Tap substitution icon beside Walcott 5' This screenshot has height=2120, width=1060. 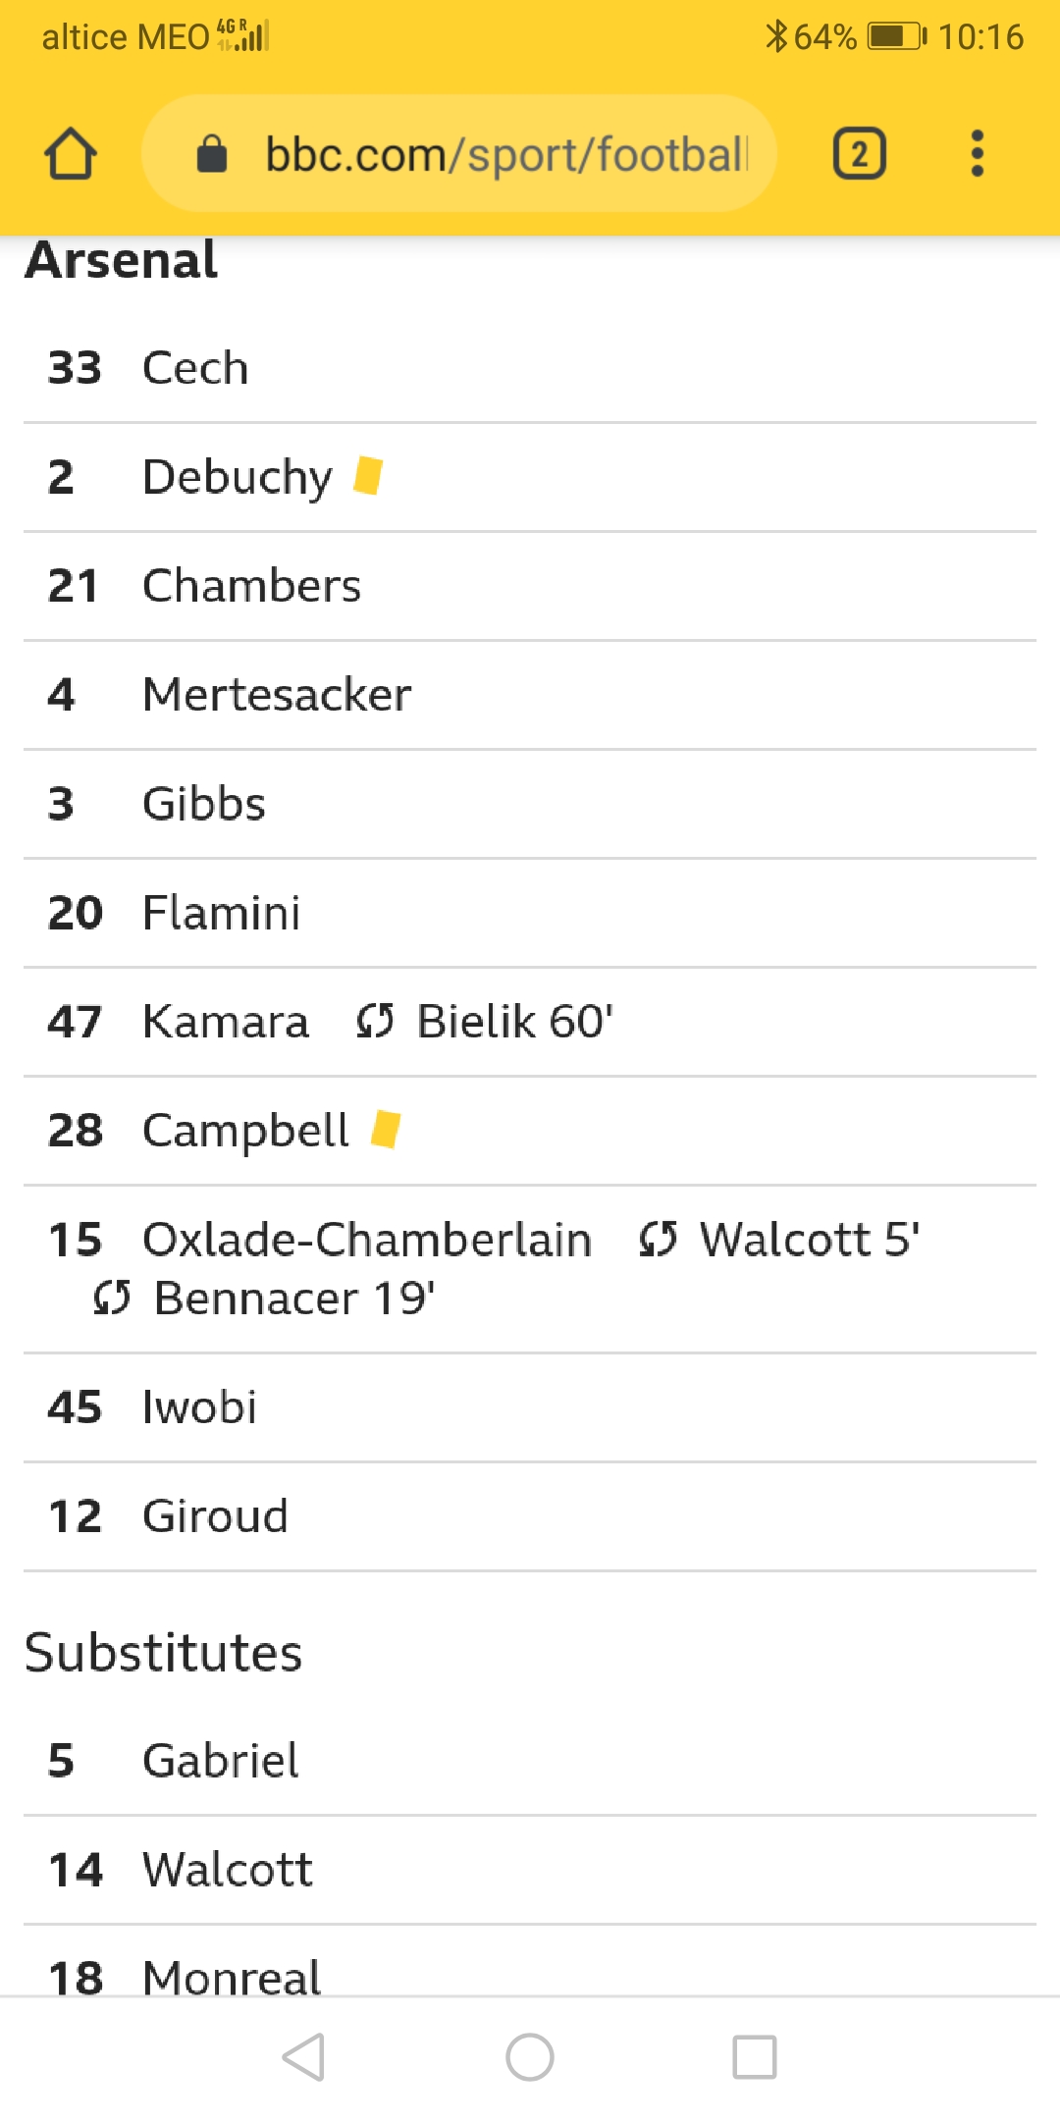(658, 1240)
